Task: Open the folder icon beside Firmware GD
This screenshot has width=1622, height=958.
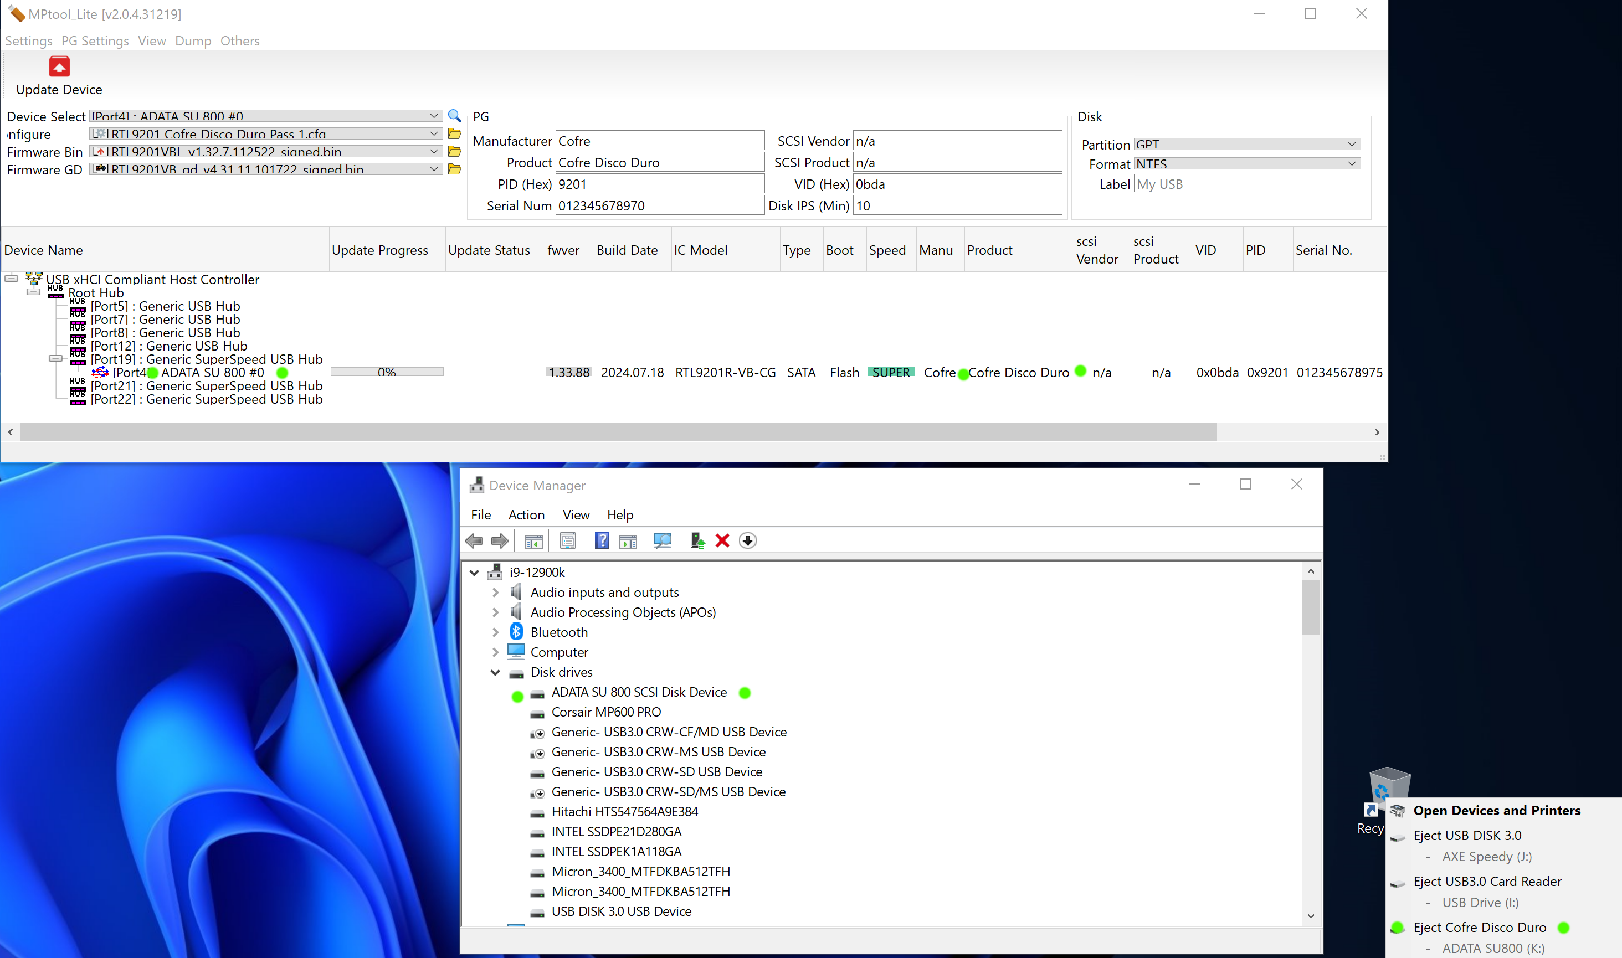Action: coord(455,169)
